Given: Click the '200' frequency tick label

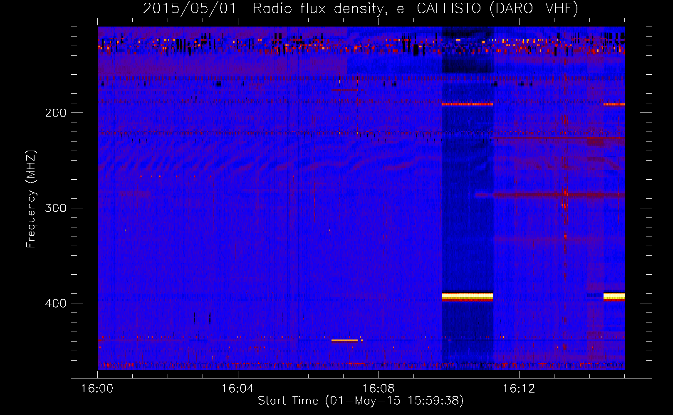Looking at the screenshot, I should 56,112.
